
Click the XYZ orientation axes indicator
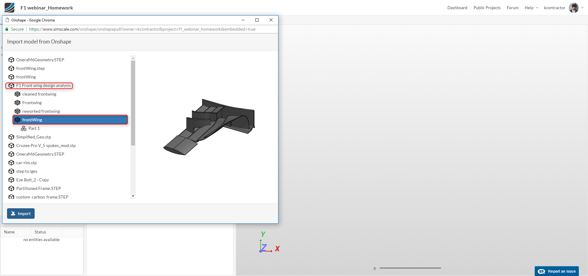click(x=269, y=242)
